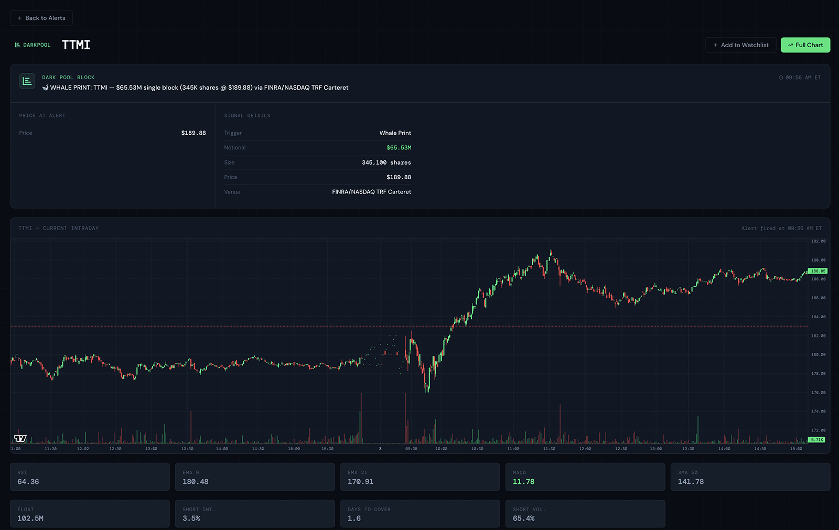Click the 11:30 time label right of 11:00

[x=549, y=449]
